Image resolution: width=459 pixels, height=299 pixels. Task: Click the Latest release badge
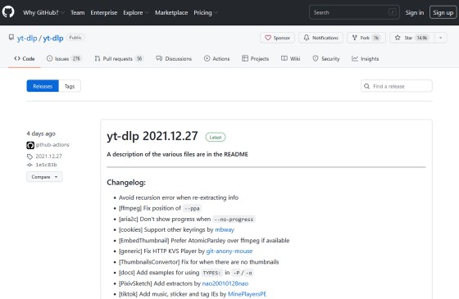coord(216,138)
